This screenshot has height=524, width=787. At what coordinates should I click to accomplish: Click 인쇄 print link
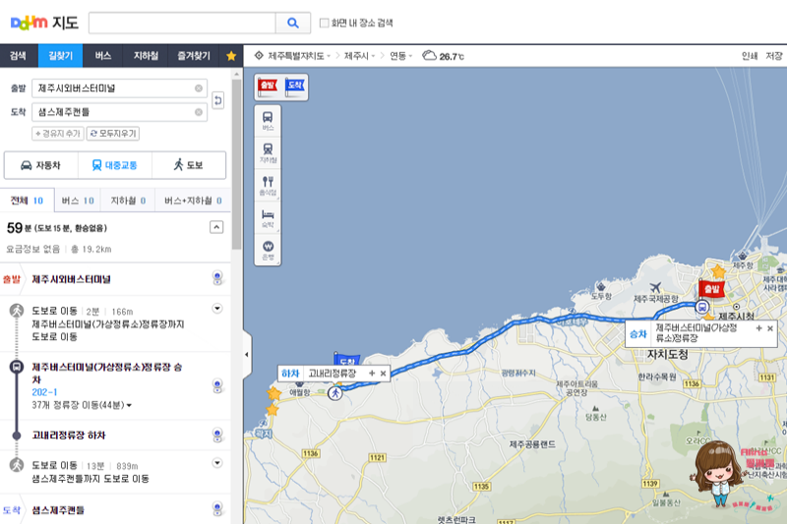point(750,56)
